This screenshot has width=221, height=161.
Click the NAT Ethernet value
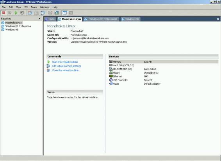146,76
